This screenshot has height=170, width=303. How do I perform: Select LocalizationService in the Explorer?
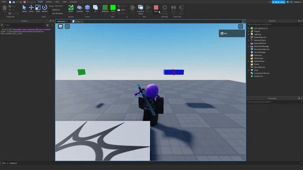(x=262, y=73)
